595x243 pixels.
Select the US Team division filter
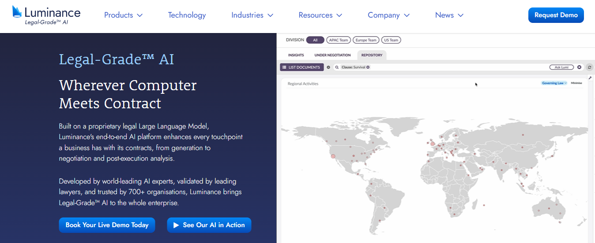[391, 40]
